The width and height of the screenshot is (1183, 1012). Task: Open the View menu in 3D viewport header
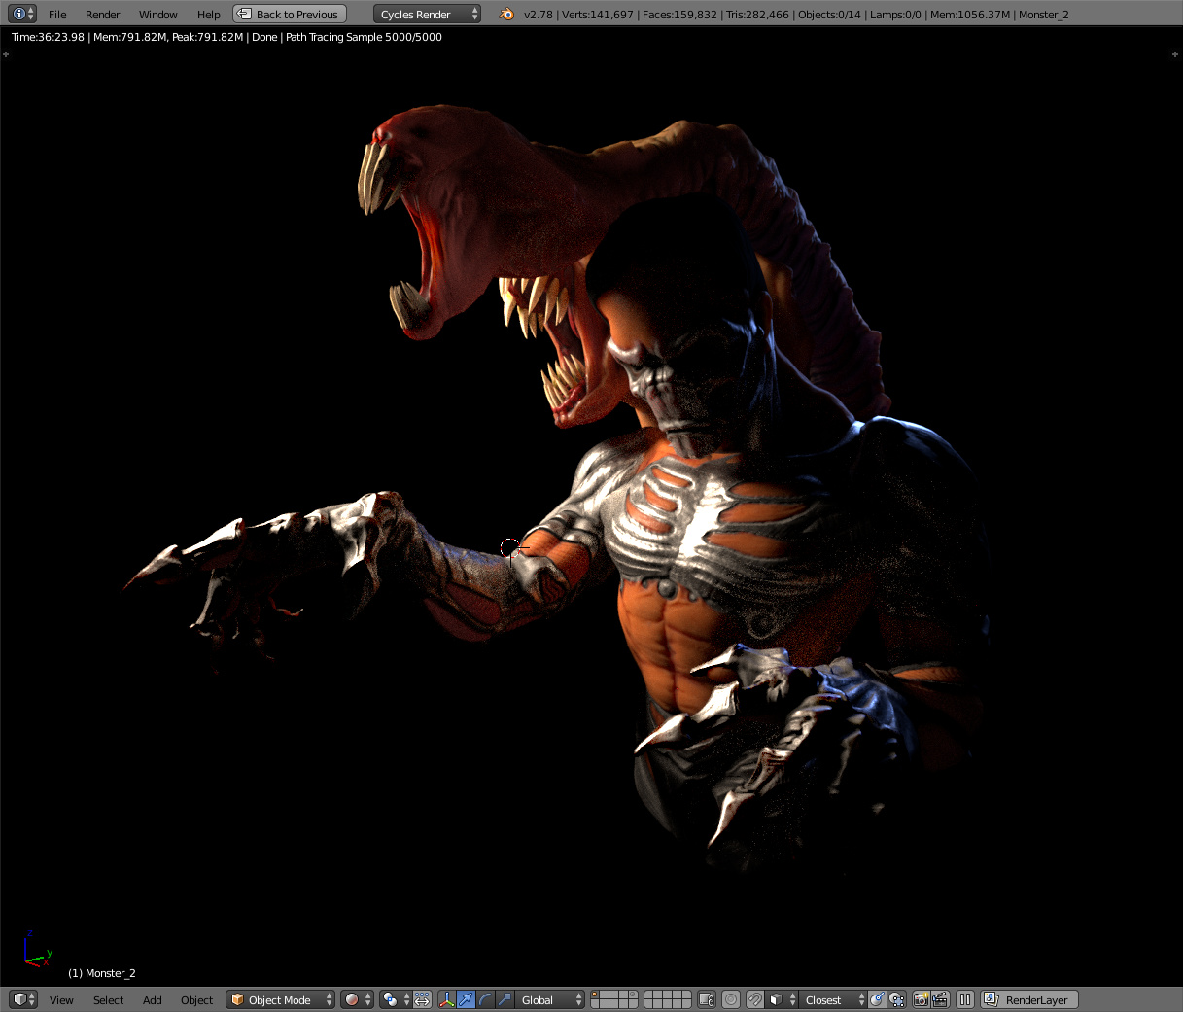pos(61,1000)
